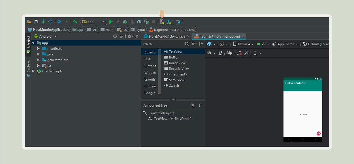This screenshot has width=354, height=164.
Task: Select ImageView in the Palette list
Action: [177, 63]
